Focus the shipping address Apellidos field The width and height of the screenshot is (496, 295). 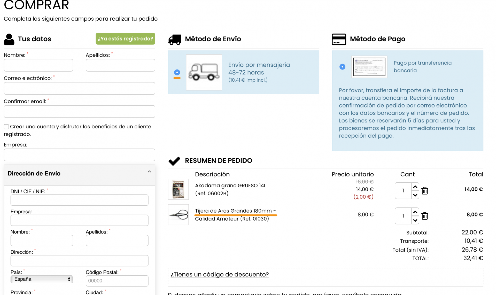click(x=117, y=240)
